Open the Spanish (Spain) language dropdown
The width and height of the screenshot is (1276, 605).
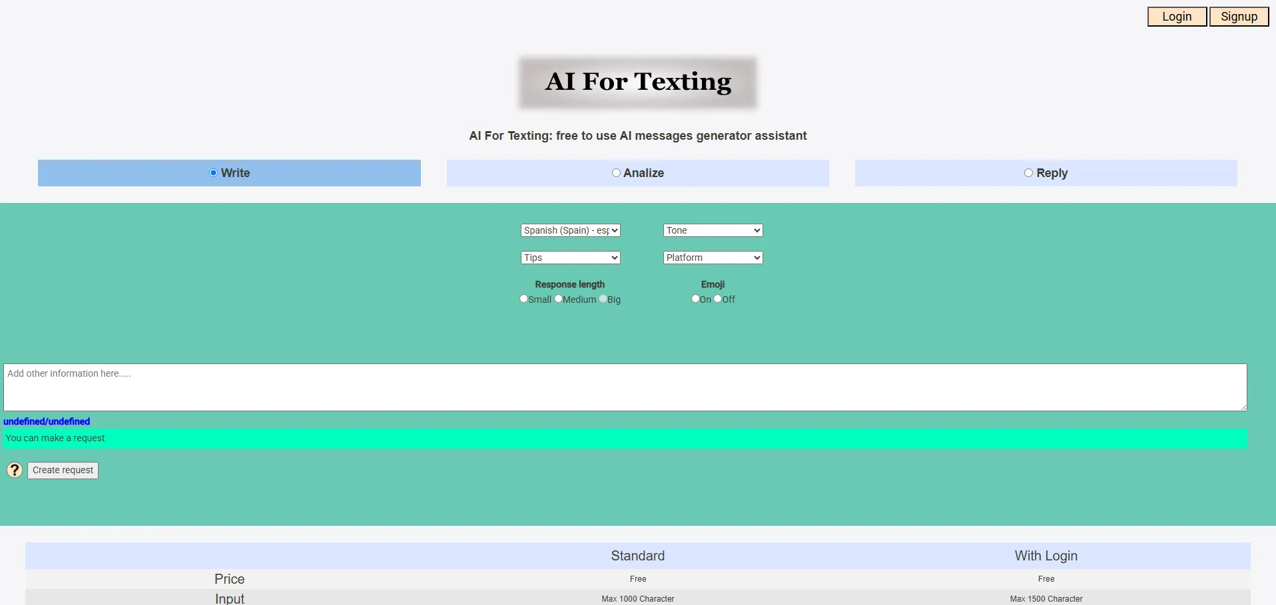tap(571, 230)
